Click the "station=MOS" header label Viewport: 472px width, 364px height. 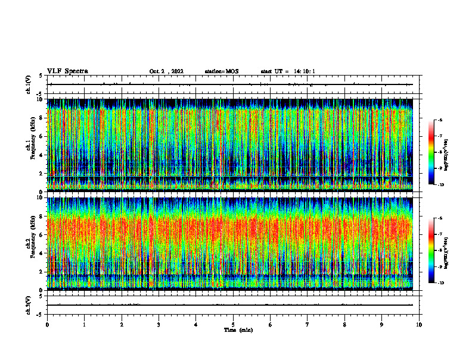coord(222,71)
